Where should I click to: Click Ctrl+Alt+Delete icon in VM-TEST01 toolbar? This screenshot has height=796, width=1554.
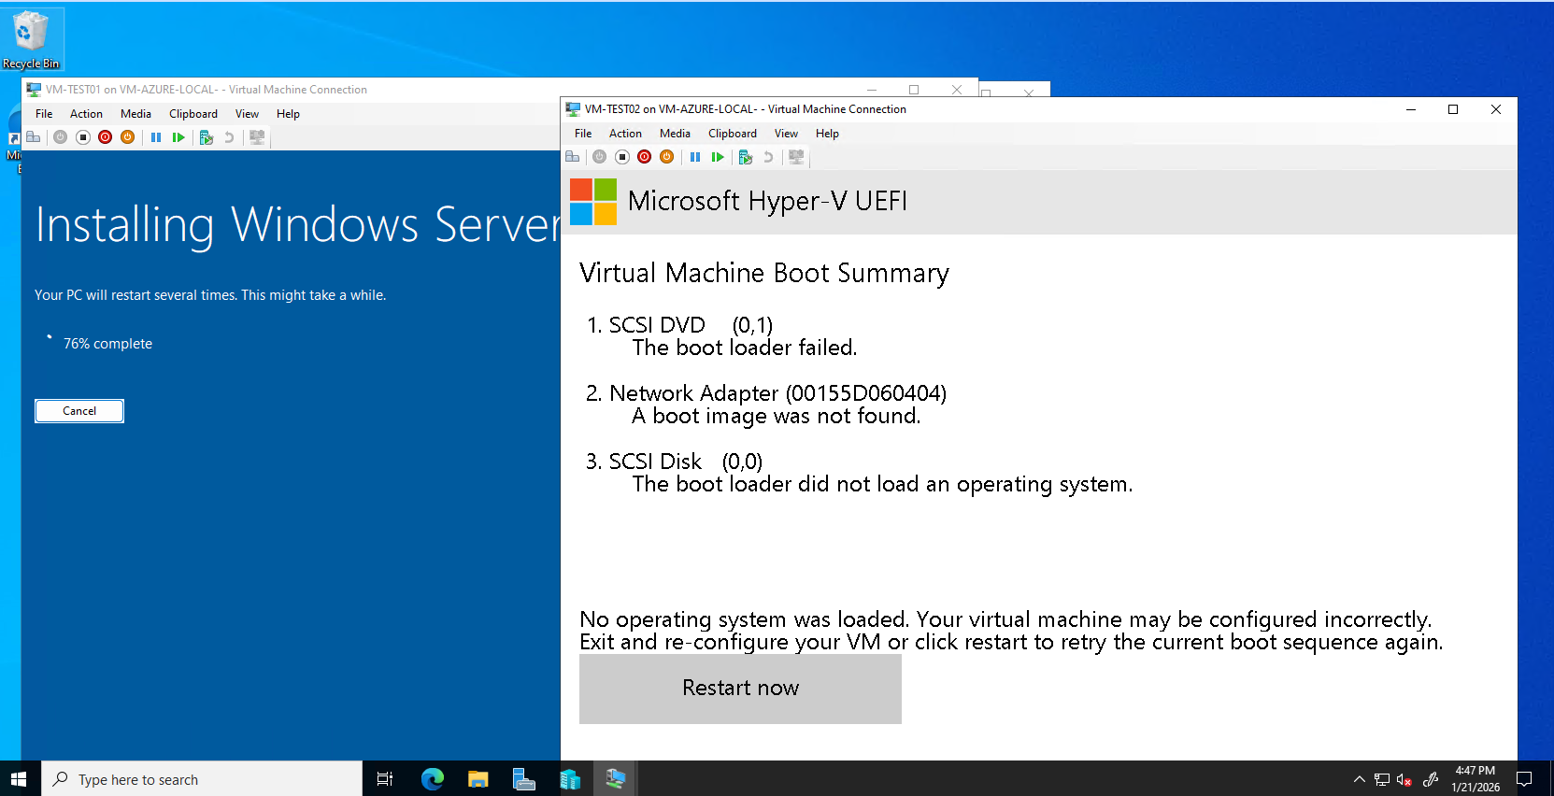click(34, 137)
